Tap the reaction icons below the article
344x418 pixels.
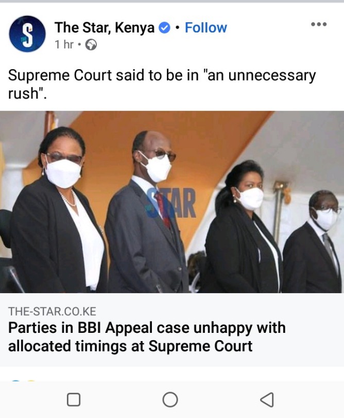(x=23, y=381)
